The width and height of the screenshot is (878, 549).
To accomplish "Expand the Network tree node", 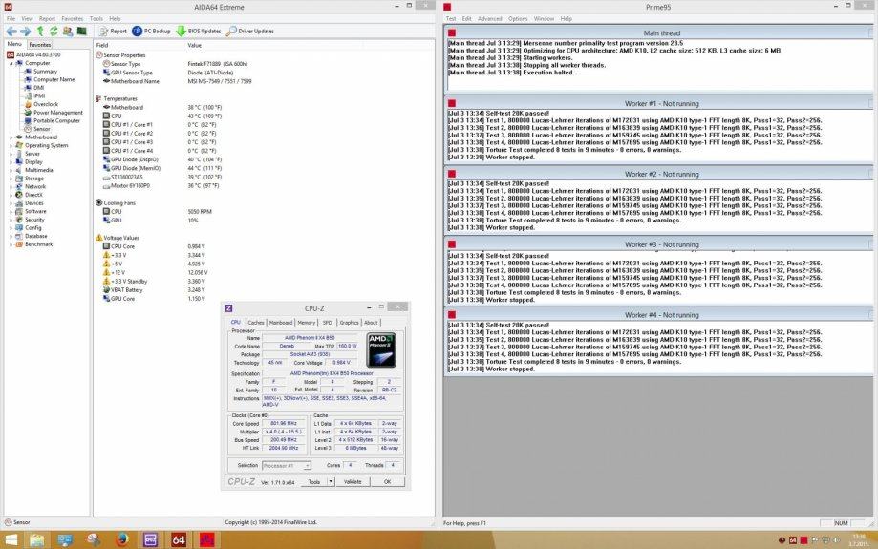I will (11, 187).
